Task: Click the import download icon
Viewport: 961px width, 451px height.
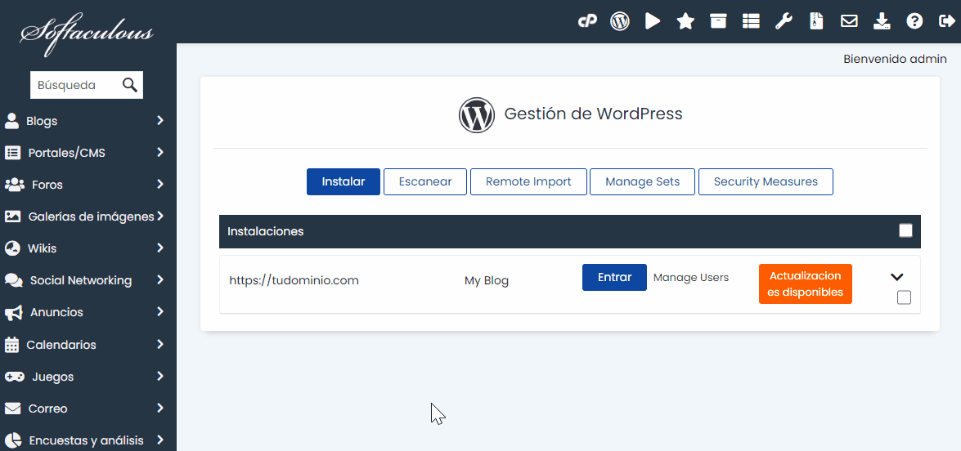Action: coord(882,21)
